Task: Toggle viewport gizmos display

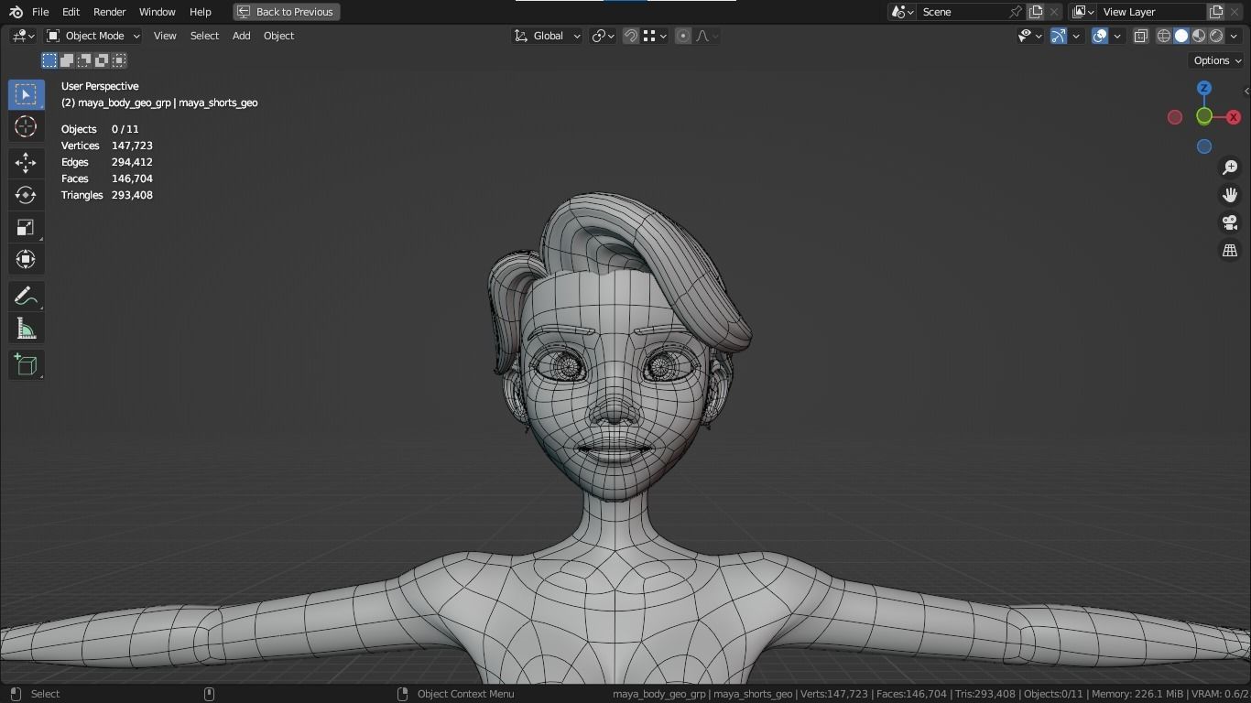Action: [1059, 36]
